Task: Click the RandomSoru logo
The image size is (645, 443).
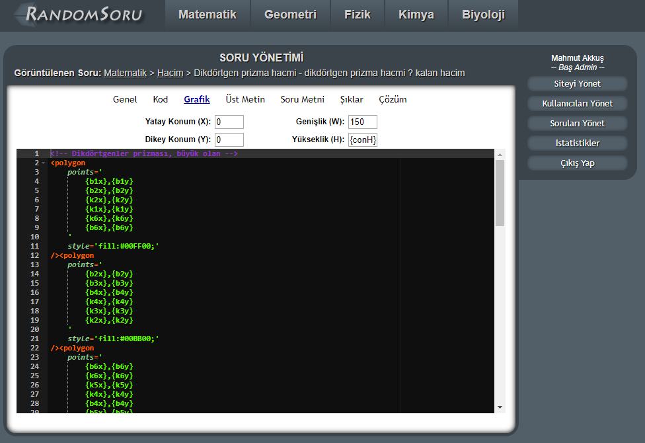Action: (79, 15)
